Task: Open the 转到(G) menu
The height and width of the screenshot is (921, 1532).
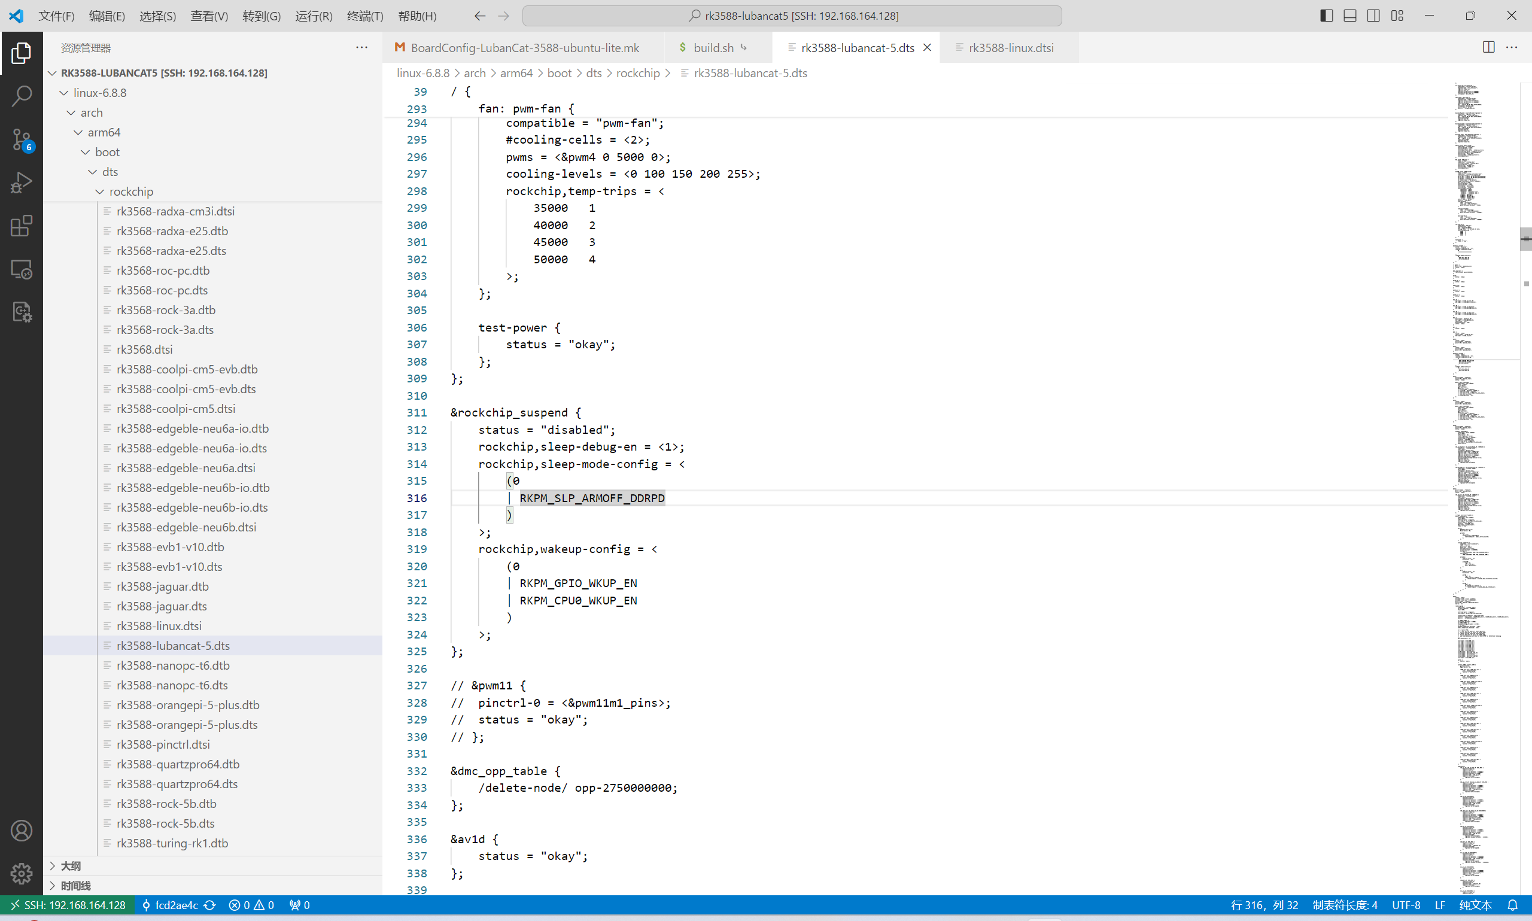Action: point(262,16)
